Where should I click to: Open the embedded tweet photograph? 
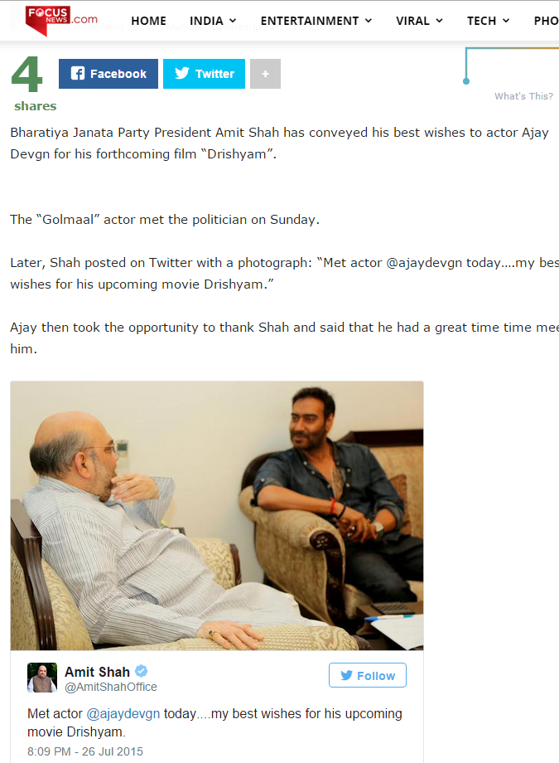click(217, 516)
